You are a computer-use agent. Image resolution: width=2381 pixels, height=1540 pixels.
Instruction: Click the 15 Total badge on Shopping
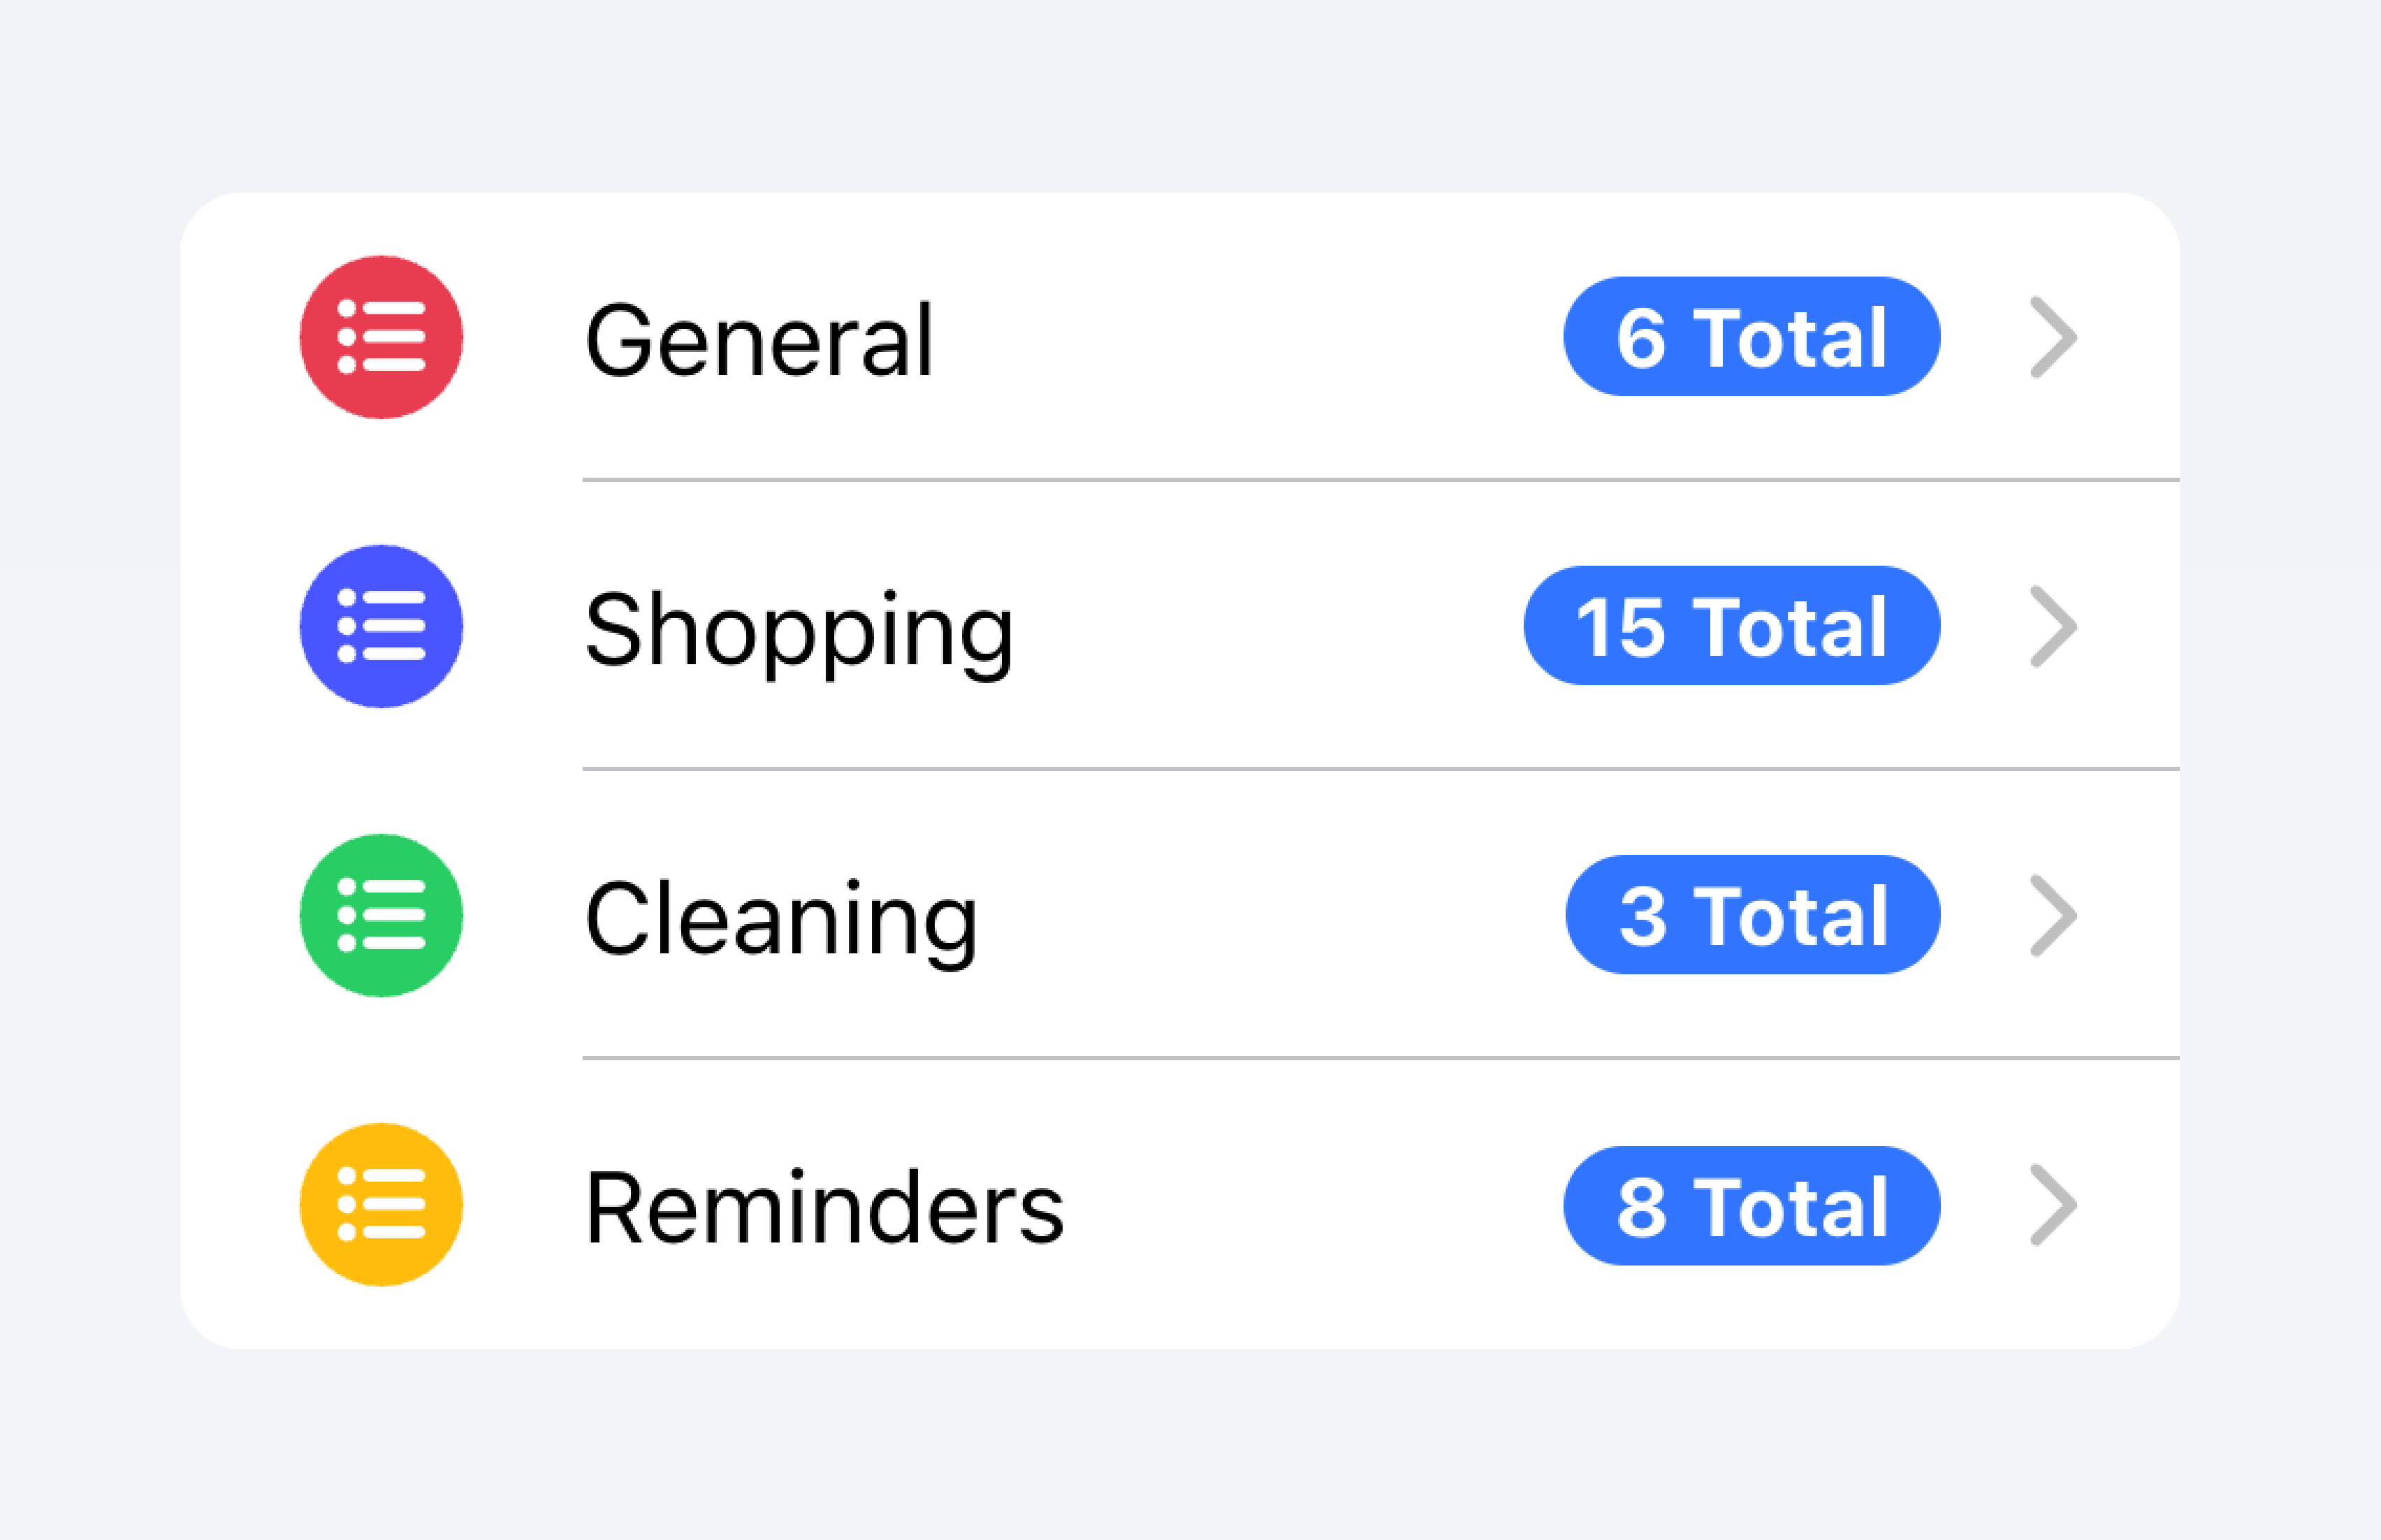1730,625
